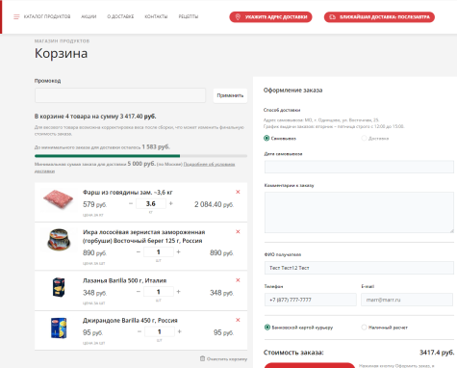
Task: Increase quantity of Икра лососёвая
Action: (x=179, y=252)
